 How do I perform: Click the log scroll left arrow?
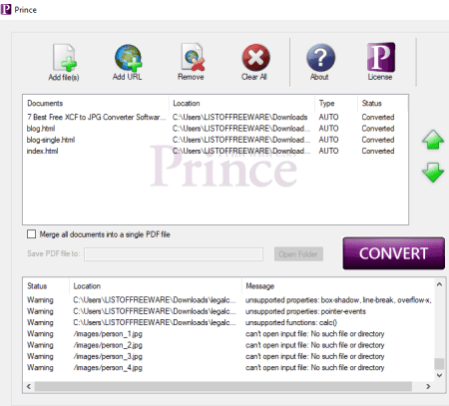tap(29, 386)
